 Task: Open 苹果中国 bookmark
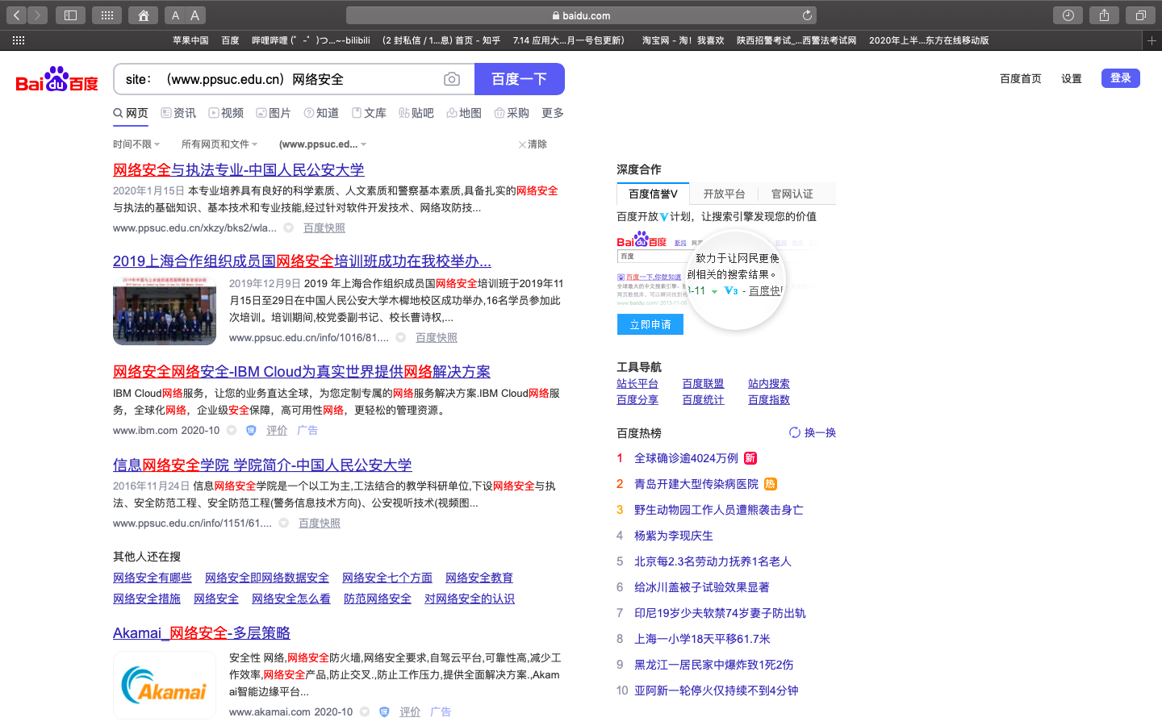click(x=190, y=40)
